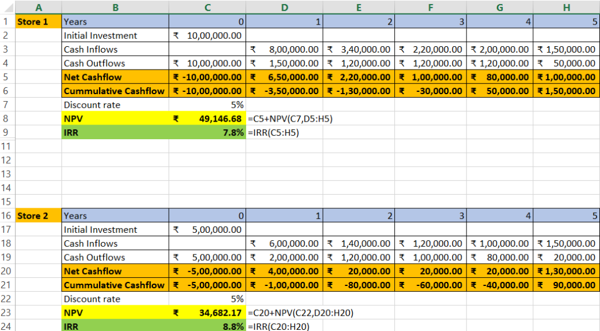Click the column E header
600x331 pixels.
coord(359,8)
